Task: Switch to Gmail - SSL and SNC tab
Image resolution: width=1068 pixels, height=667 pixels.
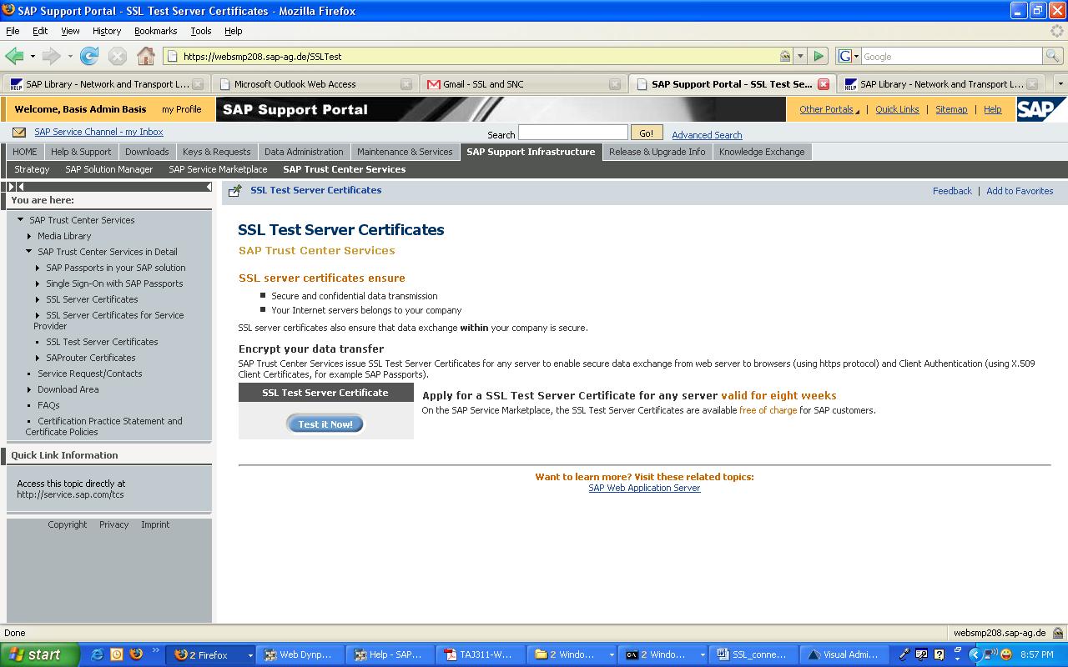Action: click(x=522, y=84)
